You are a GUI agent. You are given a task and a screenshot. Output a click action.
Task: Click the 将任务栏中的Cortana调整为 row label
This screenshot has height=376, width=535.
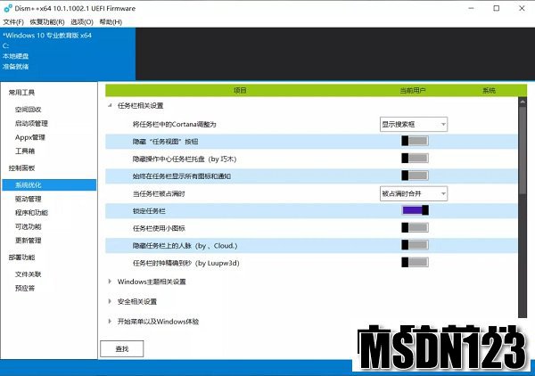(175, 125)
